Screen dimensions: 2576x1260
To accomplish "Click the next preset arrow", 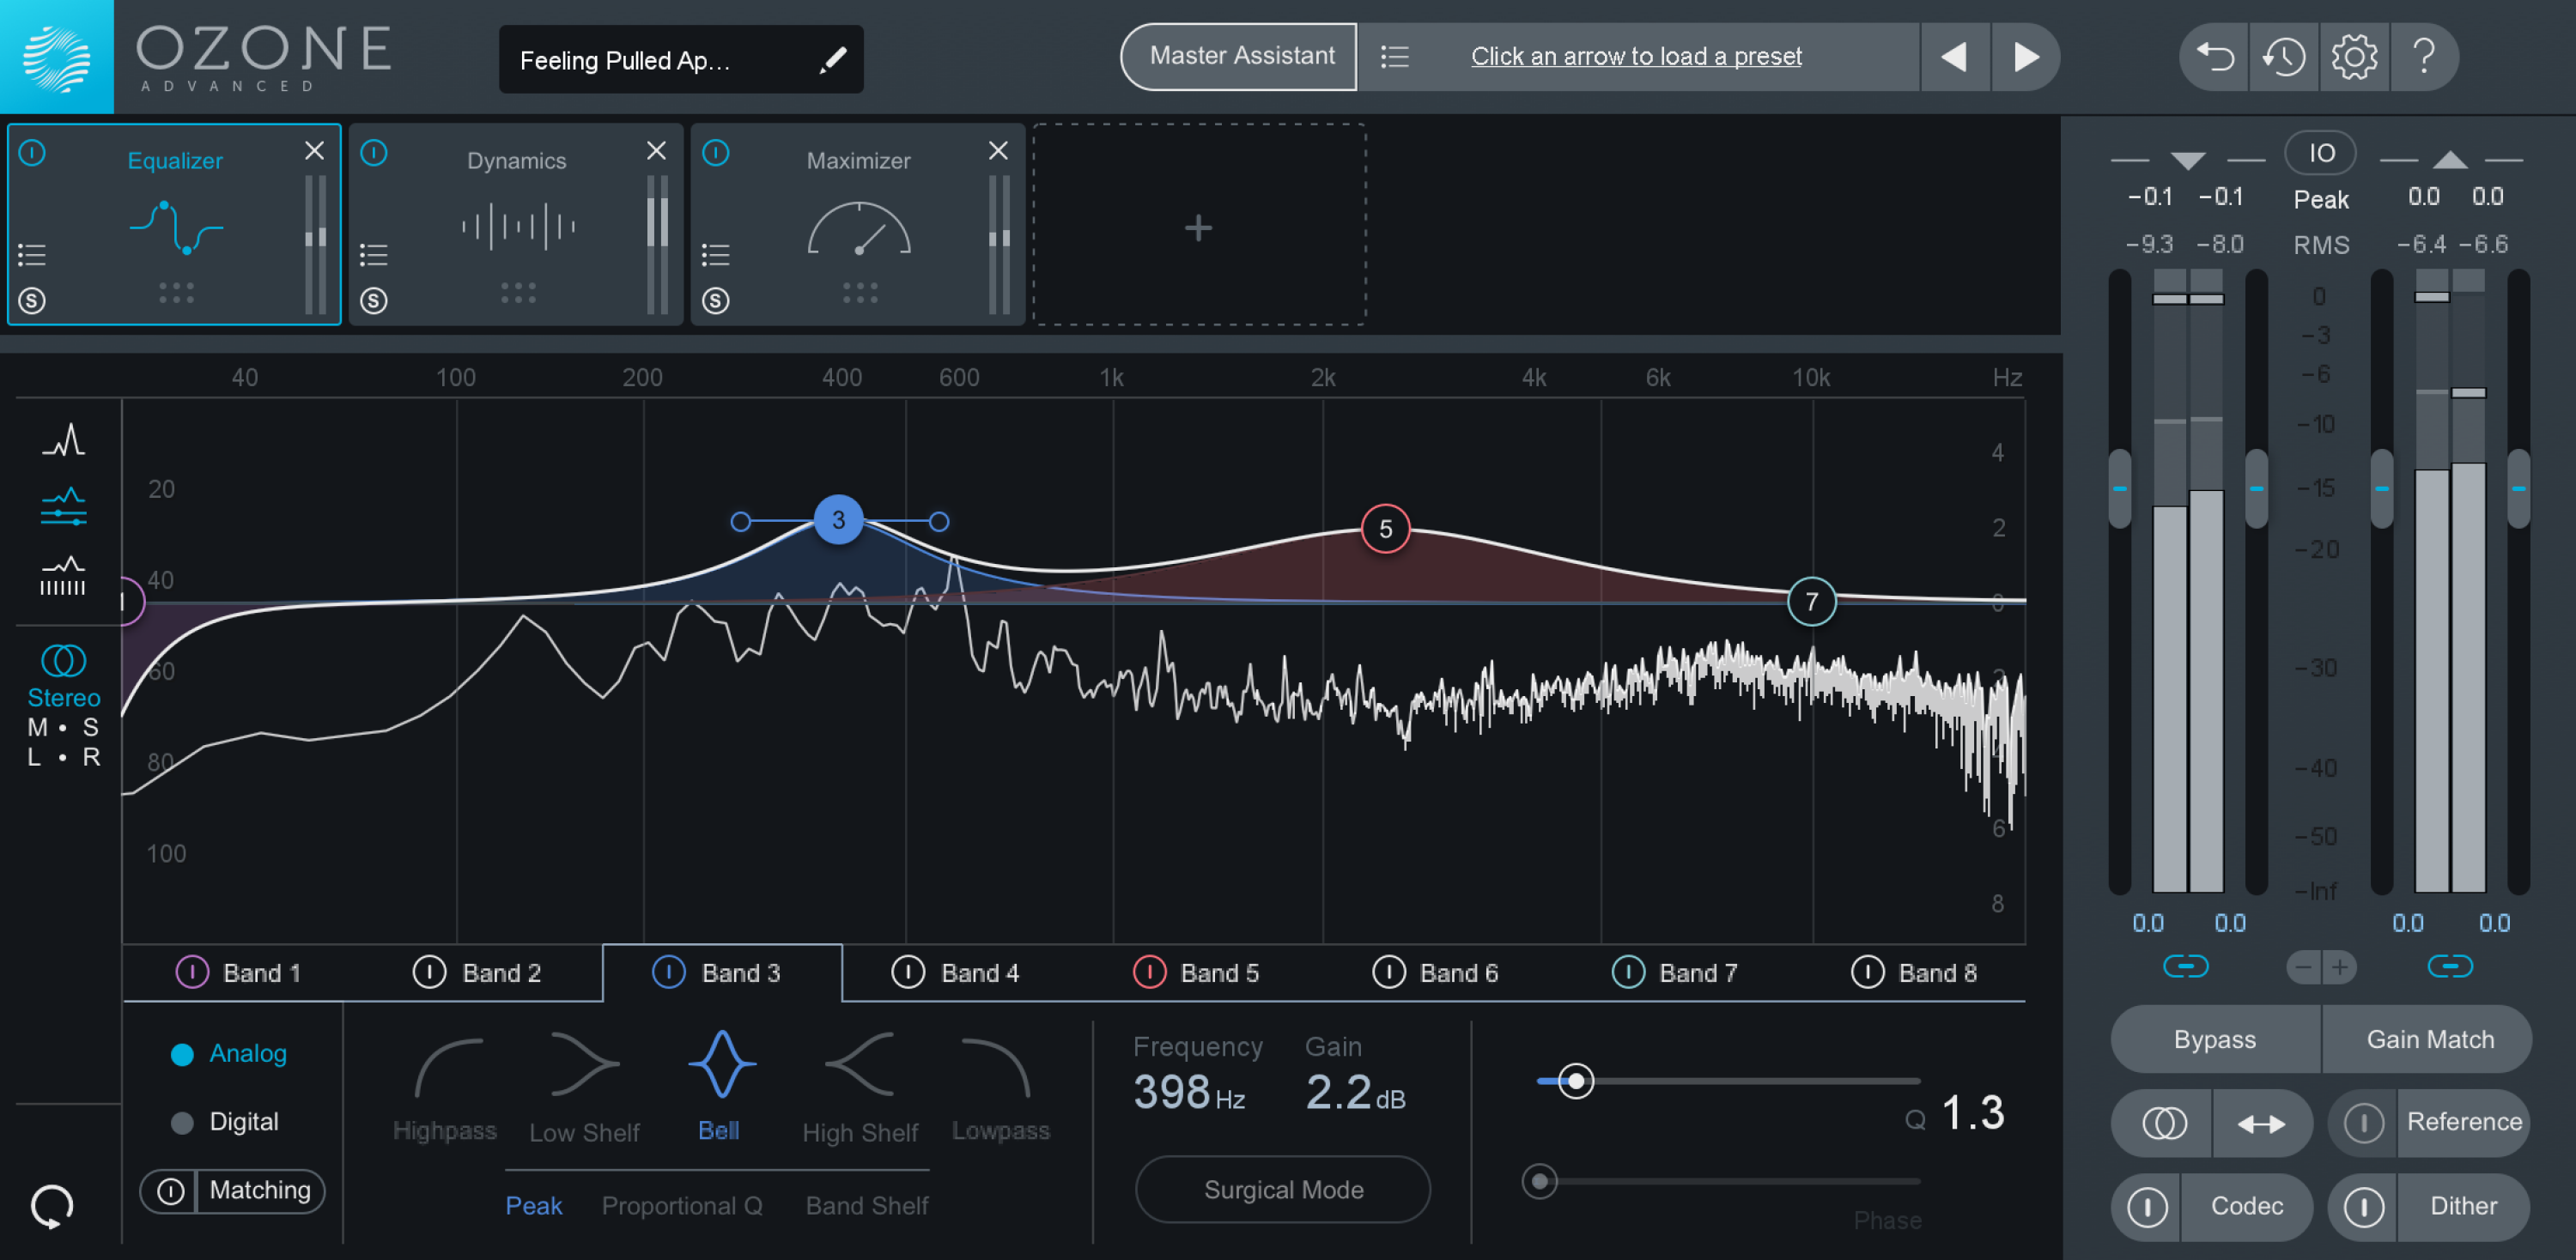I will [x=2025, y=57].
